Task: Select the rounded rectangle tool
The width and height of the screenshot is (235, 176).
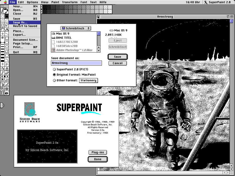Action: (7, 43)
